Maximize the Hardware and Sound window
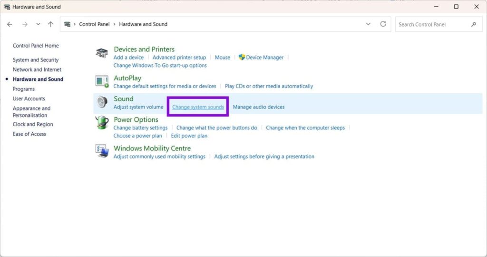 [456, 7]
